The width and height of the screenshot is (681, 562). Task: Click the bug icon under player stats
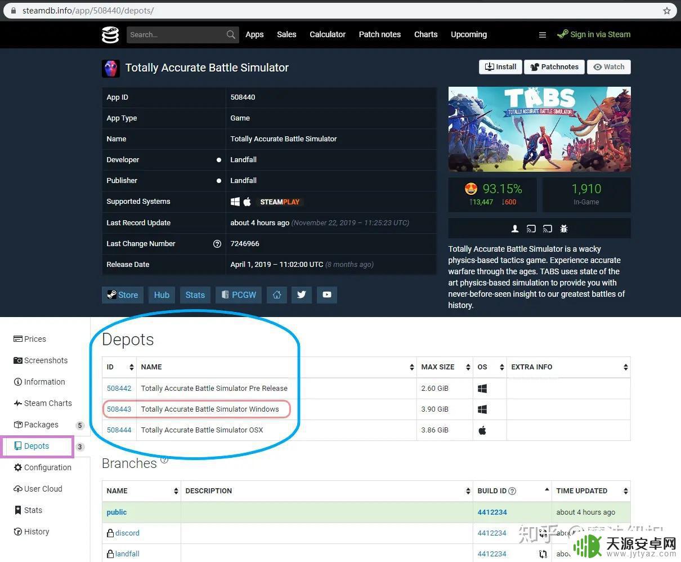[564, 229]
